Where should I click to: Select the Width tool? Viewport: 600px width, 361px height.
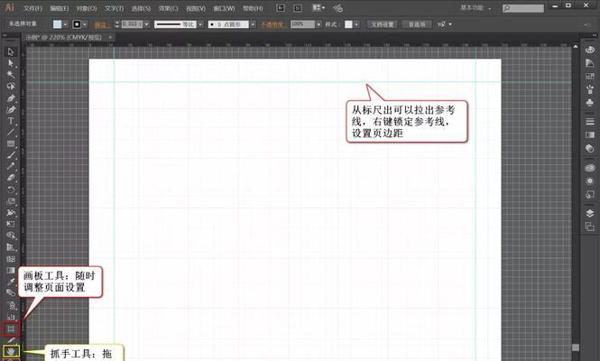(x=11, y=212)
